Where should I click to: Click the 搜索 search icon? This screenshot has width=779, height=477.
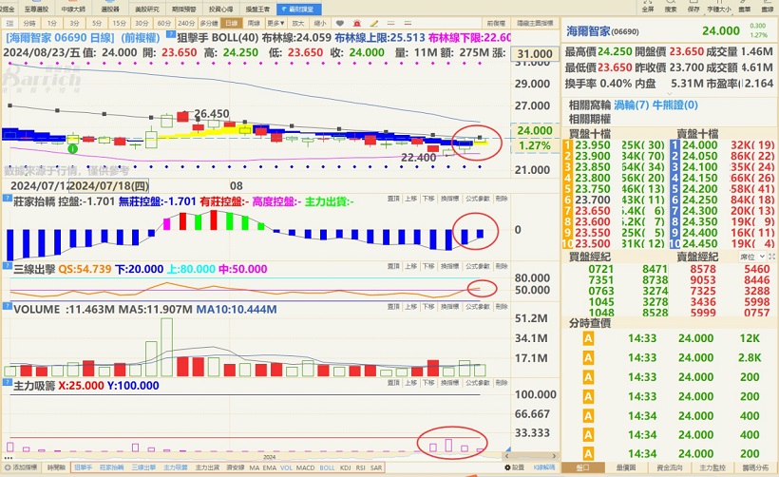(x=674, y=7)
